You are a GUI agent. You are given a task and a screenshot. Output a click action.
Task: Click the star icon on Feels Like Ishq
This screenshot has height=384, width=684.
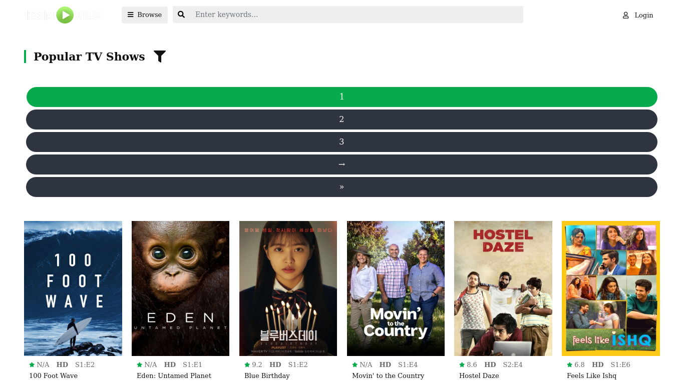(569, 364)
